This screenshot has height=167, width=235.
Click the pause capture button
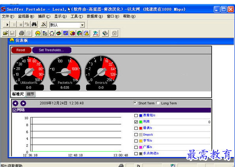[14, 25]
